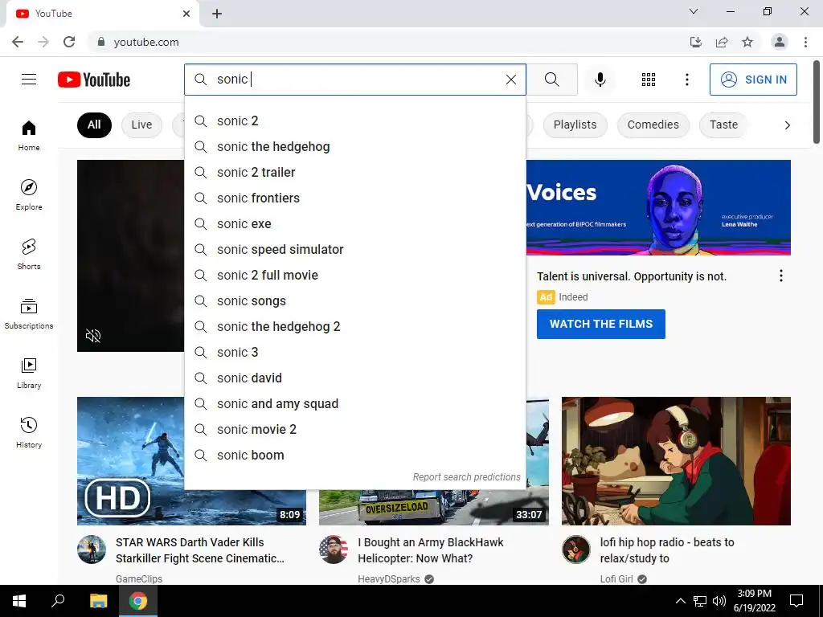This screenshot has height=617, width=823.
Task: Open History in the sidebar
Action: tap(29, 432)
